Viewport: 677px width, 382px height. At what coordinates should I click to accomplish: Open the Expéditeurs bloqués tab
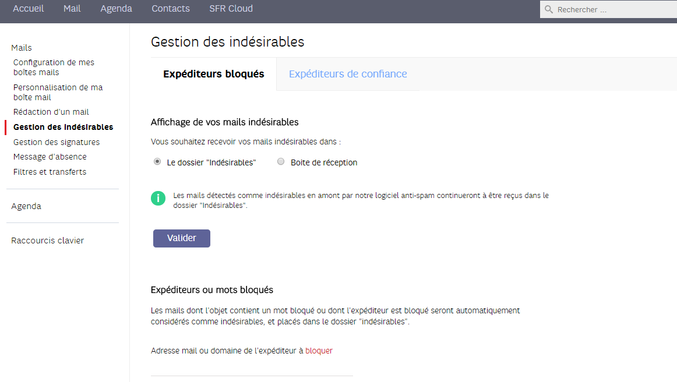tap(213, 74)
